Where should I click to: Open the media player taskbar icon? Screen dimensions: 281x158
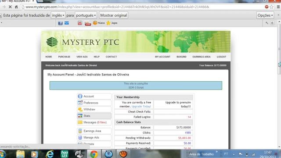pos(34,154)
